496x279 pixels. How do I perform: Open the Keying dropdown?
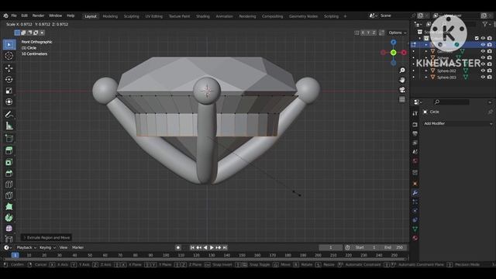point(47,248)
